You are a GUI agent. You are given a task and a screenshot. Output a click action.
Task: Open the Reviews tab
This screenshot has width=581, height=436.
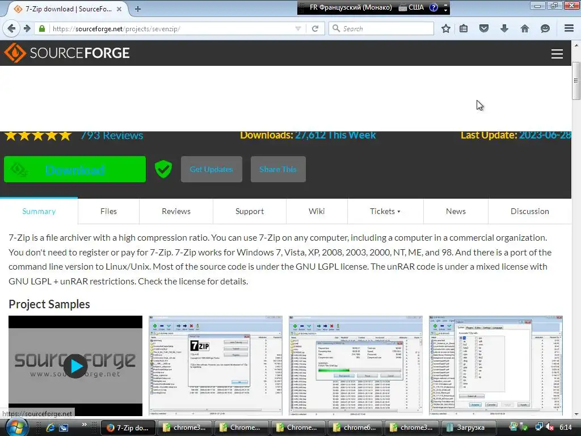(176, 211)
